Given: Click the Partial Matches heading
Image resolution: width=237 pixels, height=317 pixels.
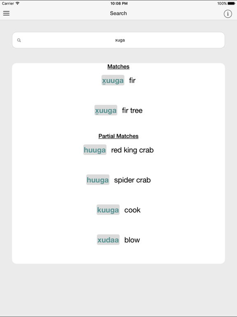Looking at the screenshot, I should [x=118, y=136].
